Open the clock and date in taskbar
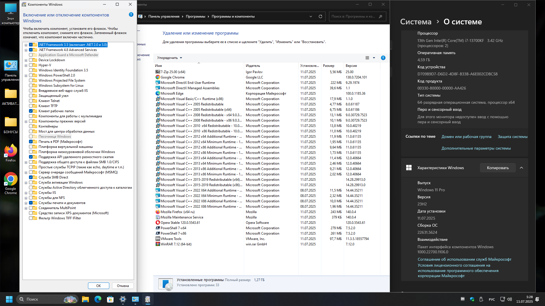This screenshot has height=306, width=545. click(x=524, y=299)
